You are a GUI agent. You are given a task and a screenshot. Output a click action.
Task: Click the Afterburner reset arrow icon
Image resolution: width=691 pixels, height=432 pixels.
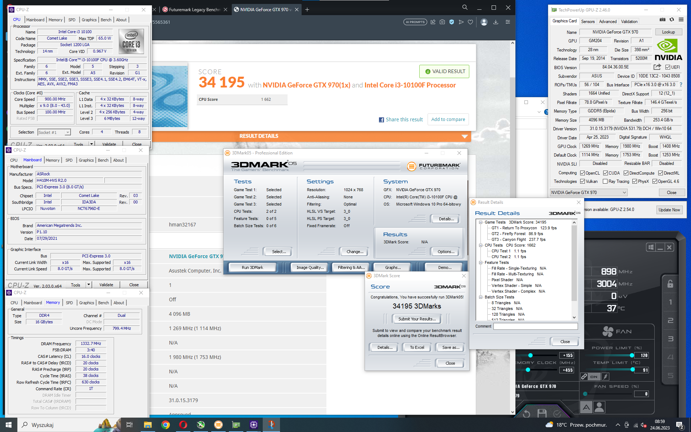click(526, 414)
